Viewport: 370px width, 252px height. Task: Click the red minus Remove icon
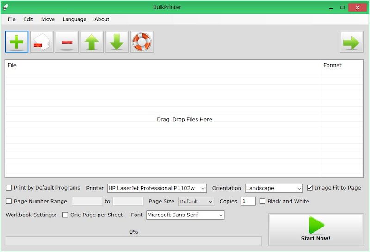pos(67,42)
